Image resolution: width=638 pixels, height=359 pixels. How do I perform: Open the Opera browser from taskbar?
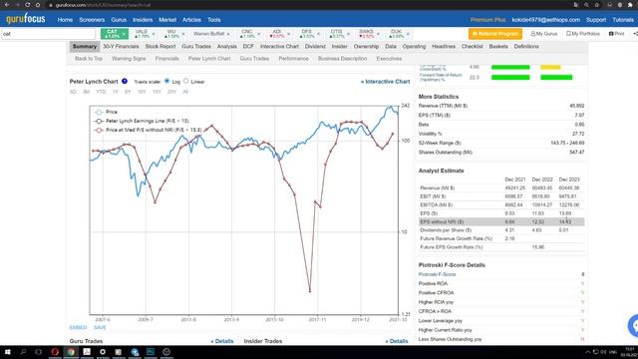point(55,352)
